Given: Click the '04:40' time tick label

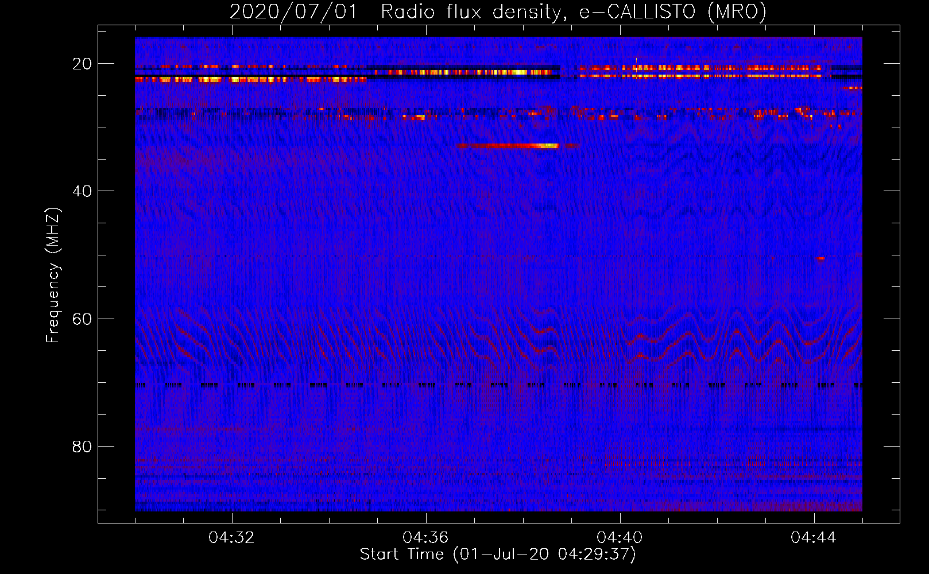Looking at the screenshot, I should pos(620,538).
